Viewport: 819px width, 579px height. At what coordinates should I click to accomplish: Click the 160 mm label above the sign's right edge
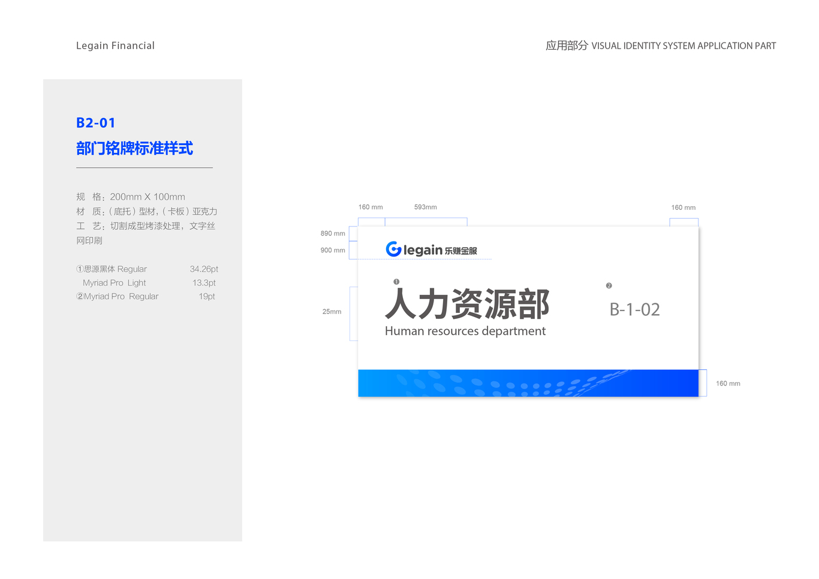683,207
